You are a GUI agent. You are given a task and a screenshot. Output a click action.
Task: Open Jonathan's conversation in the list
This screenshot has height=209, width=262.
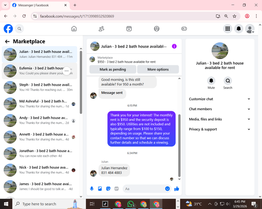coord(39,154)
